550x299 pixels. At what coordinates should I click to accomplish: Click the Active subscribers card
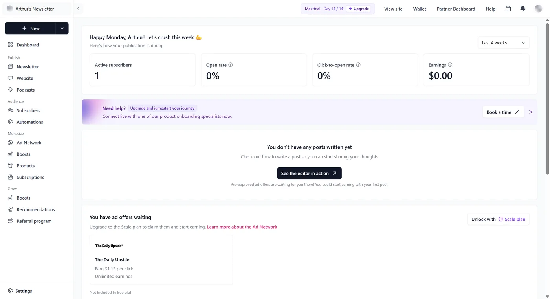coord(143,70)
